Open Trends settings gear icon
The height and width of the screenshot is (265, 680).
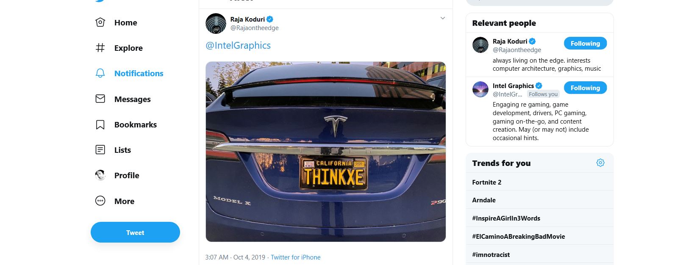[x=600, y=163]
